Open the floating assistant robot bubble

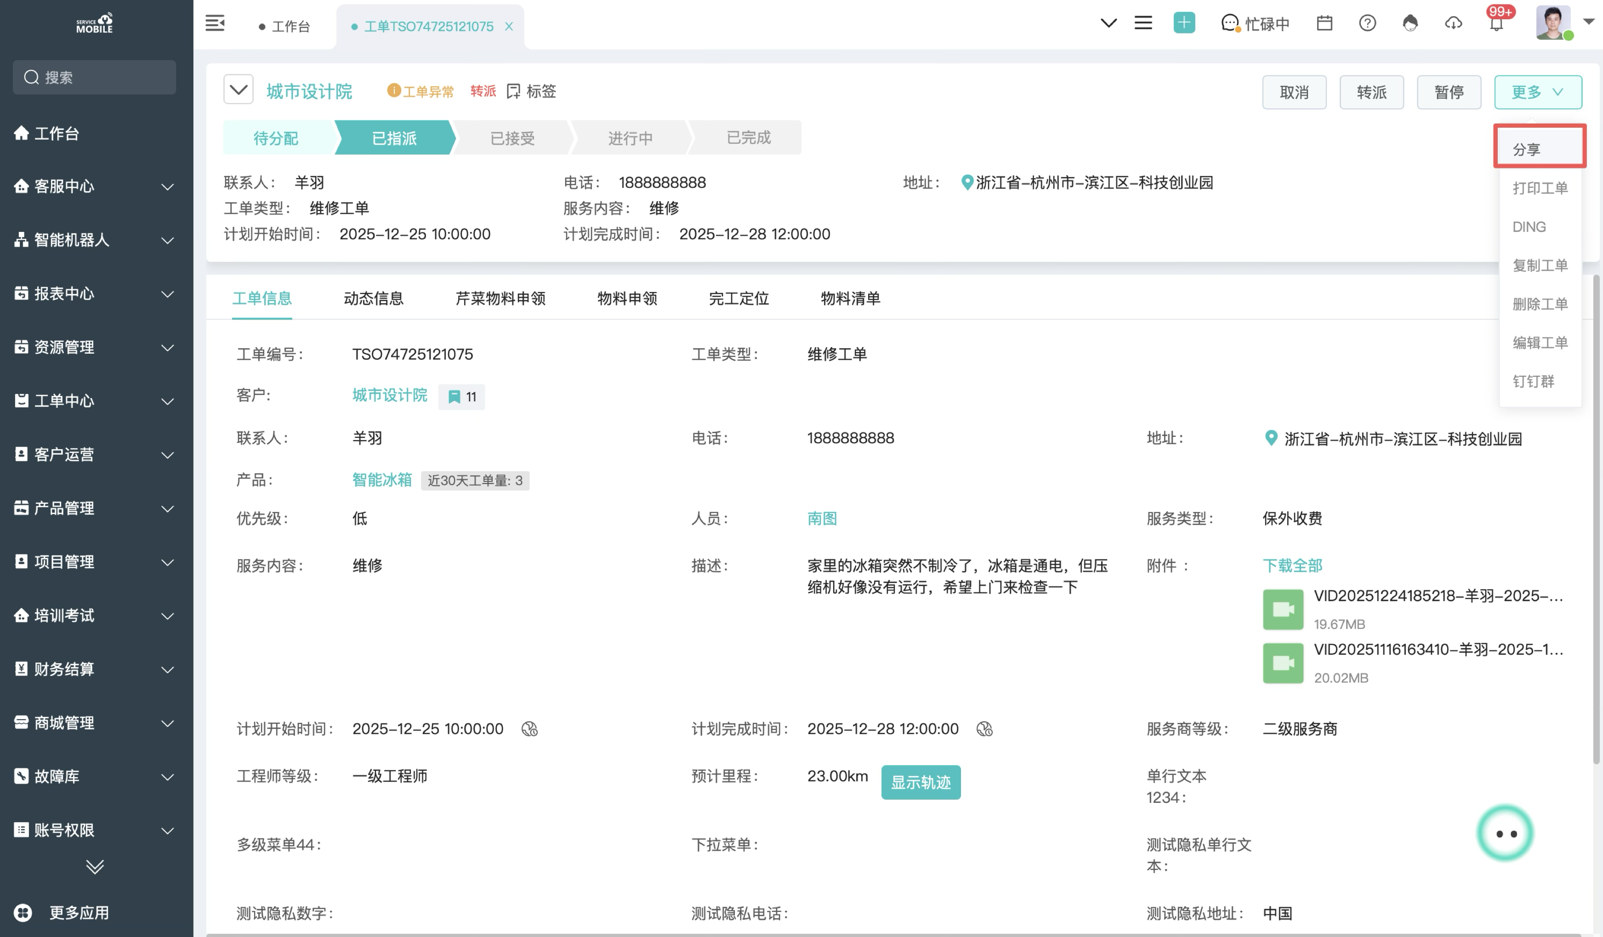click(1505, 833)
